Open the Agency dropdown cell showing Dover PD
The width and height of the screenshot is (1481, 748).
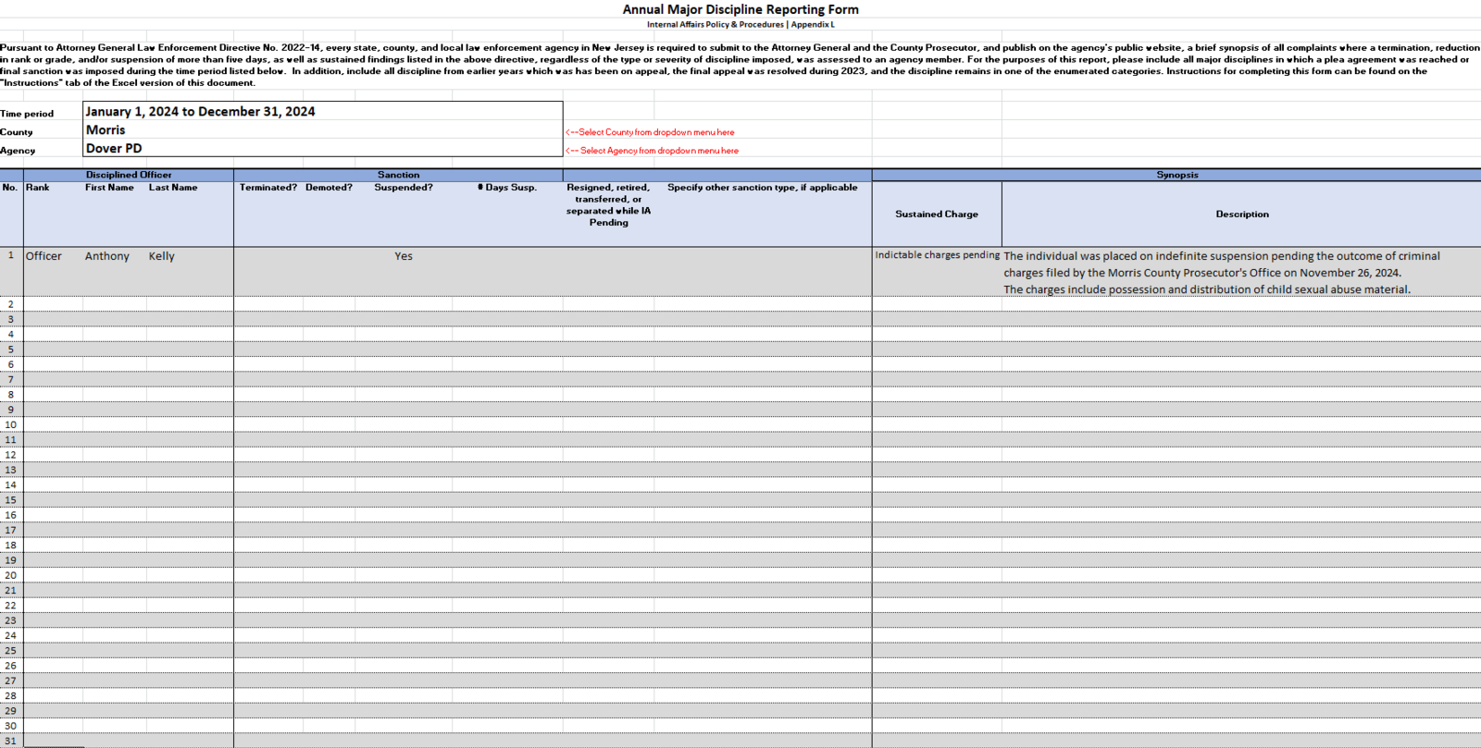pyautogui.click(x=322, y=148)
